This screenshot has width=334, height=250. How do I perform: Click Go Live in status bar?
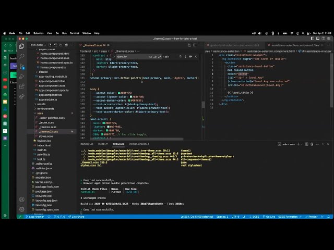pyautogui.click(x=269, y=217)
